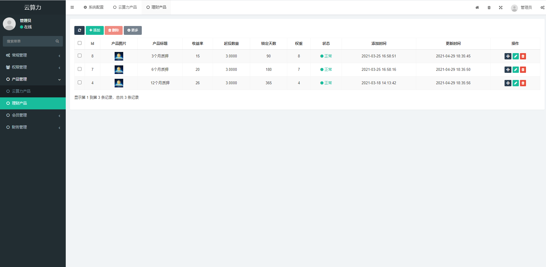Click the trash icon in the top navbar
The width and height of the screenshot is (546, 267).
pyautogui.click(x=489, y=7)
